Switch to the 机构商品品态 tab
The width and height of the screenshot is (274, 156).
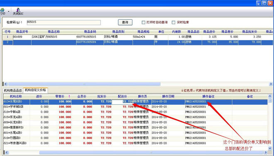click(x=13, y=90)
